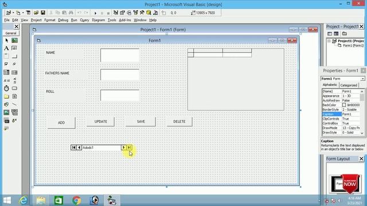
Task: Select the Caption property row
Action: click(x=341, y=114)
